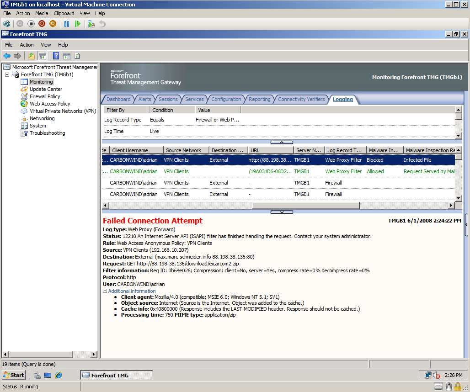Click the orange Save state power icon

[53, 24]
